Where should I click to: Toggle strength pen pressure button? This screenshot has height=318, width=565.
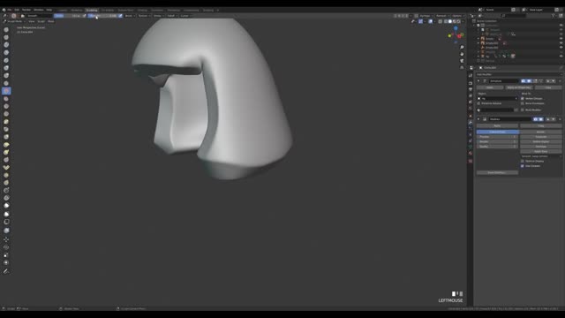click(x=120, y=16)
